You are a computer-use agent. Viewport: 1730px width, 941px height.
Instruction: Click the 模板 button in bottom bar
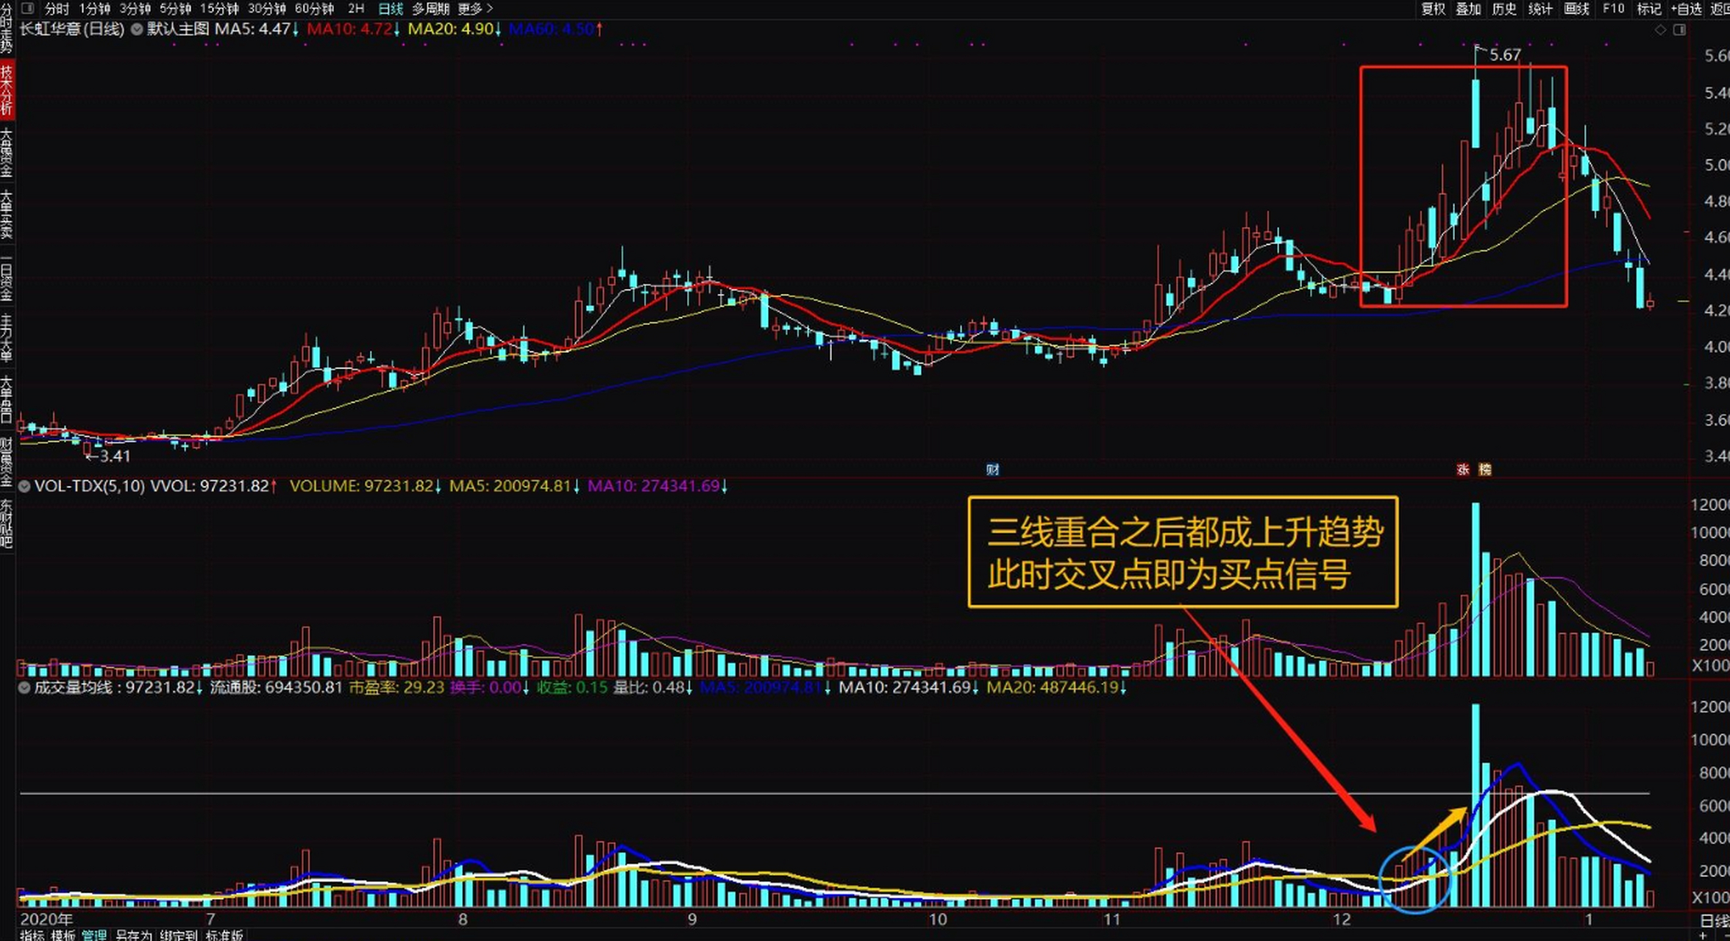[63, 935]
